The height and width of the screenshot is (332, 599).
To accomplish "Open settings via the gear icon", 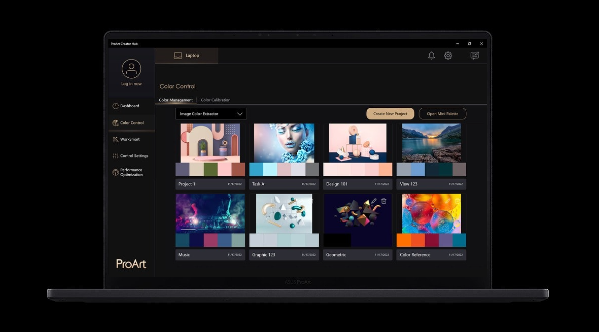I will click(x=448, y=56).
